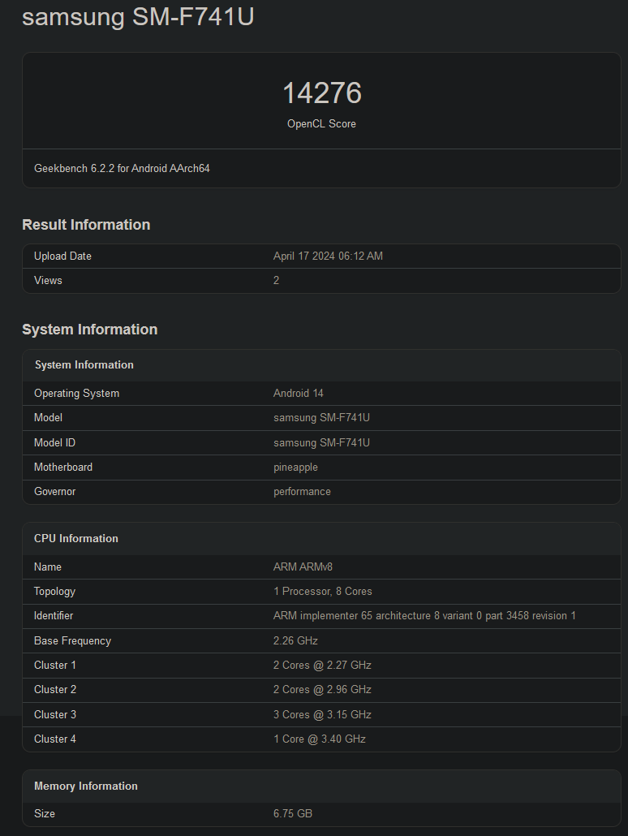The image size is (628, 836).
Task: Click the Memory Information table header
Action: click(x=85, y=786)
